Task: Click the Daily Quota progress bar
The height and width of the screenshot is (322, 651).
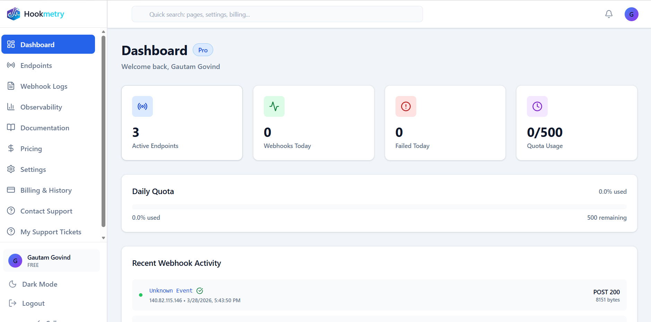Action: click(379, 206)
